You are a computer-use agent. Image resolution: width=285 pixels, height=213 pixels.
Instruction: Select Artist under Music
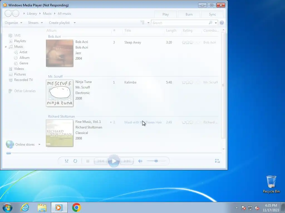coord(23,52)
